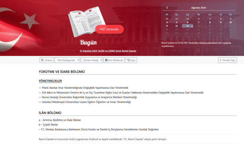Screen dimensions: 244x145
Task: Select August 9 in the calendar
Action: click(221, 22)
